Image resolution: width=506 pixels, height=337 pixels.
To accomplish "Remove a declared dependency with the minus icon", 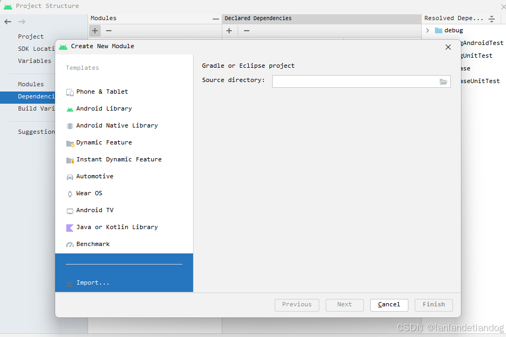I will pos(246,31).
